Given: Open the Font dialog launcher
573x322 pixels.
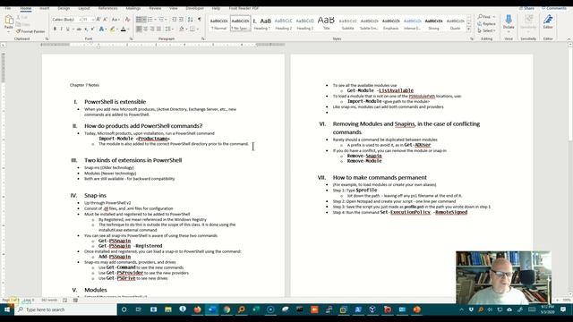Looking at the screenshot, I should (x=131, y=38).
